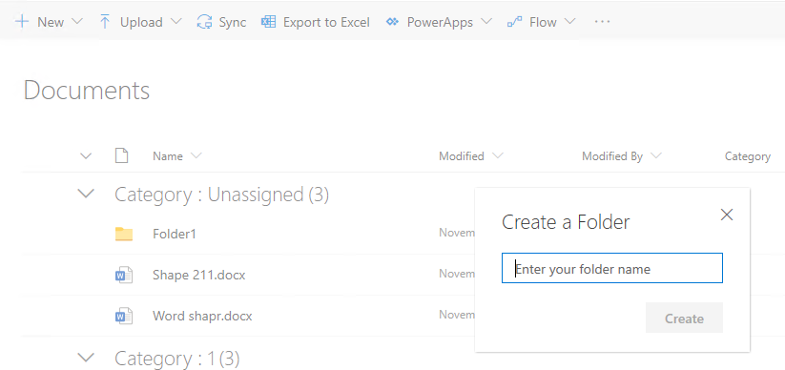Click the Flow icon in command bar
Viewport: 785px width, 370px height.
point(515,22)
